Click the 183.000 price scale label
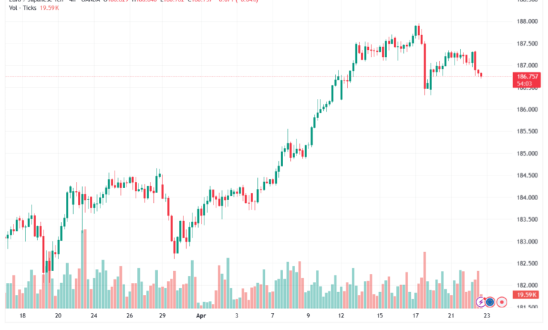The width and height of the screenshot is (548, 330). (527, 242)
